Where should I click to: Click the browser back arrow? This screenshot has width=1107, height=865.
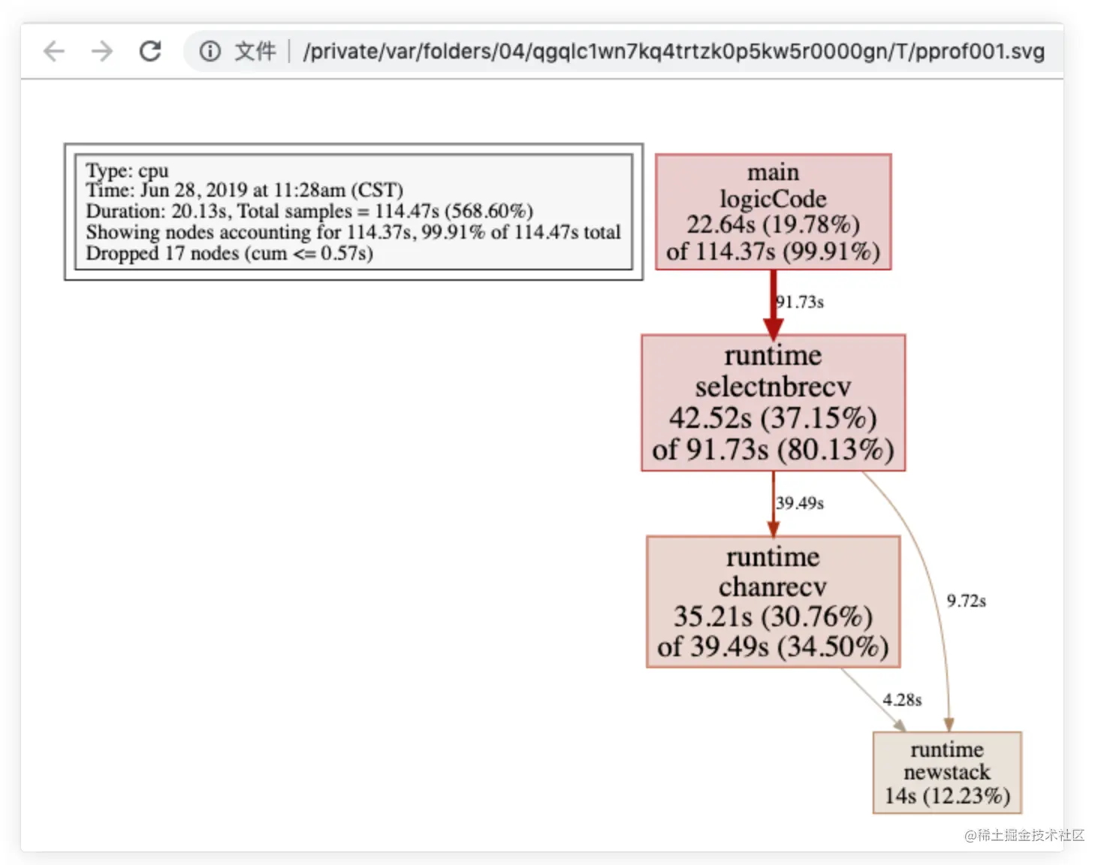click(x=53, y=51)
